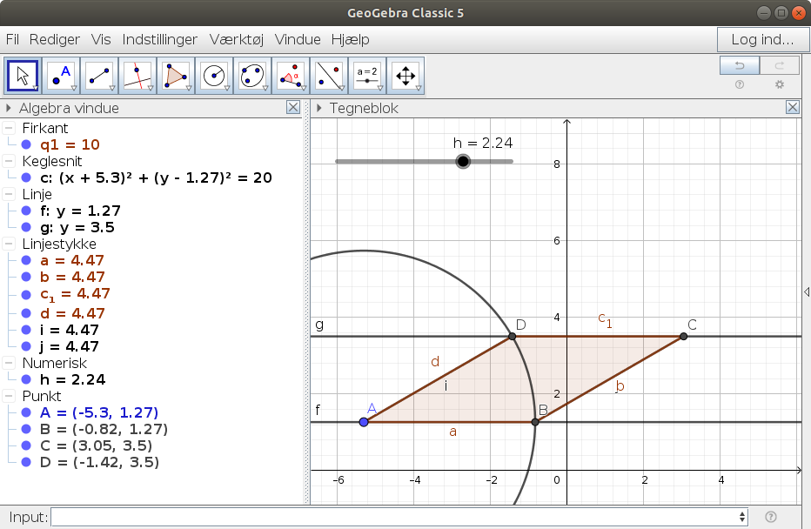Screen dimensions: 811x529
Task: Open the Rediger menu
Action: [54, 39]
